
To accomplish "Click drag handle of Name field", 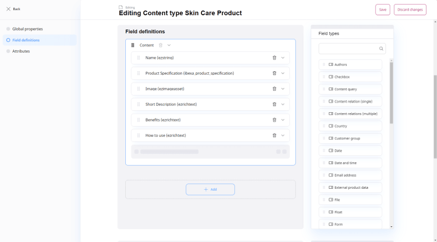I will (139, 58).
